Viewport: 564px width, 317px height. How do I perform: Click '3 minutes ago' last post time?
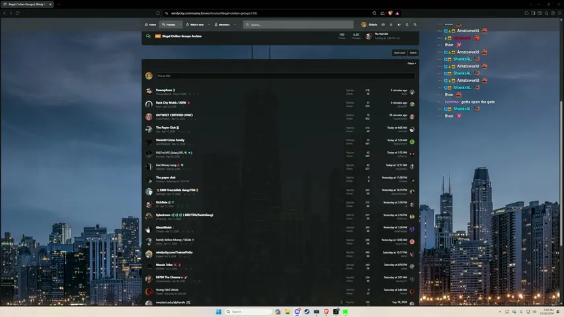399,90
